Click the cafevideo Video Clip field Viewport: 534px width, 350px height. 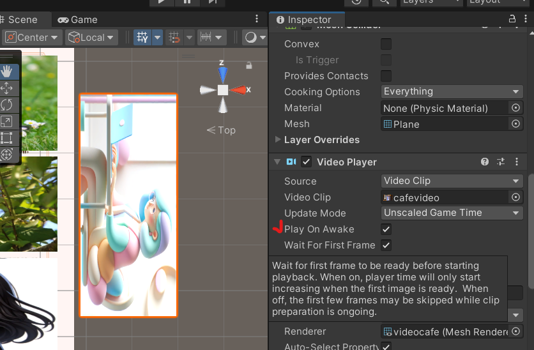click(x=445, y=197)
